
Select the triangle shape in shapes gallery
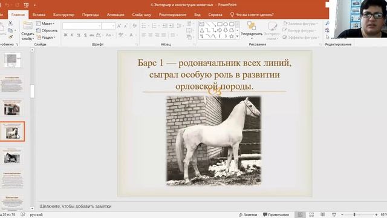(202, 30)
